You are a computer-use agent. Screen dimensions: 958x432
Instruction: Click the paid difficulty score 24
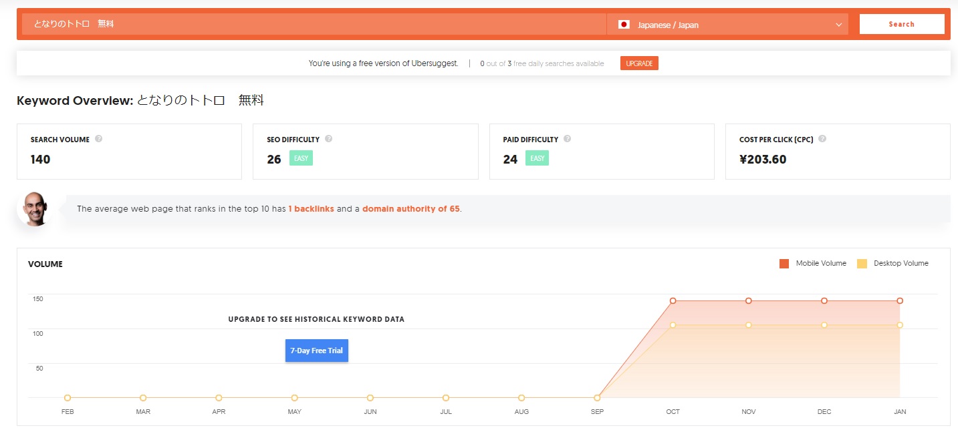click(x=510, y=160)
